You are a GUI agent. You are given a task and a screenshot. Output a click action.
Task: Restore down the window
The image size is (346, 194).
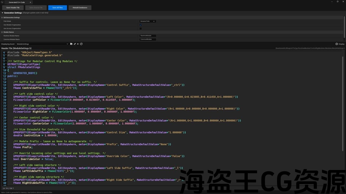pyautogui.click(x=337, y=2)
